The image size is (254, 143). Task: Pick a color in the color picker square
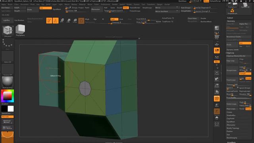click(8, 96)
